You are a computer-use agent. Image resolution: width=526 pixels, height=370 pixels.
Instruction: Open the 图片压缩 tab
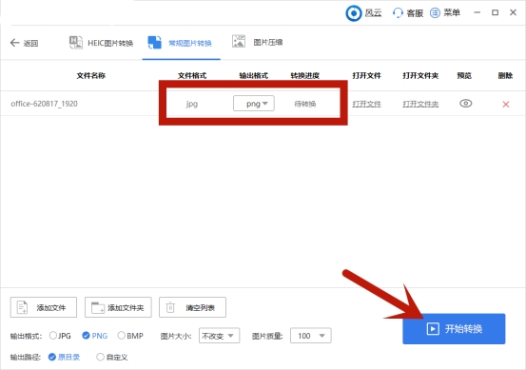[x=258, y=42]
